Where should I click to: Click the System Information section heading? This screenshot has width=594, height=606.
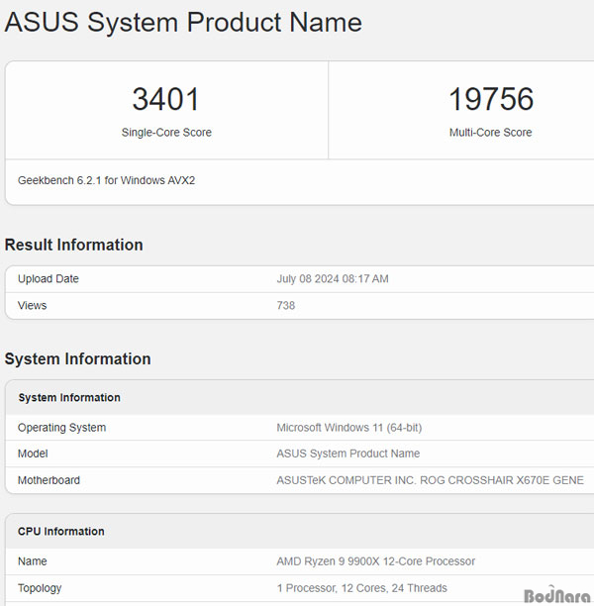(77, 359)
